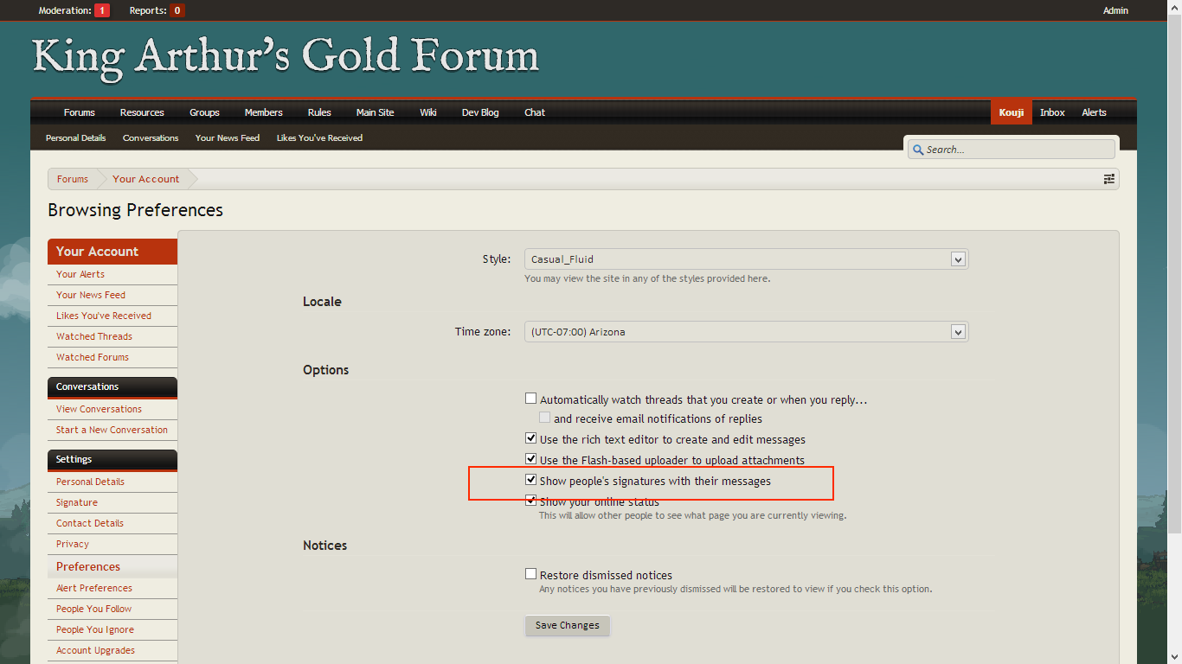Image resolution: width=1182 pixels, height=664 pixels.
Task: Toggle automatically watch threads checkbox
Action: tap(531, 399)
